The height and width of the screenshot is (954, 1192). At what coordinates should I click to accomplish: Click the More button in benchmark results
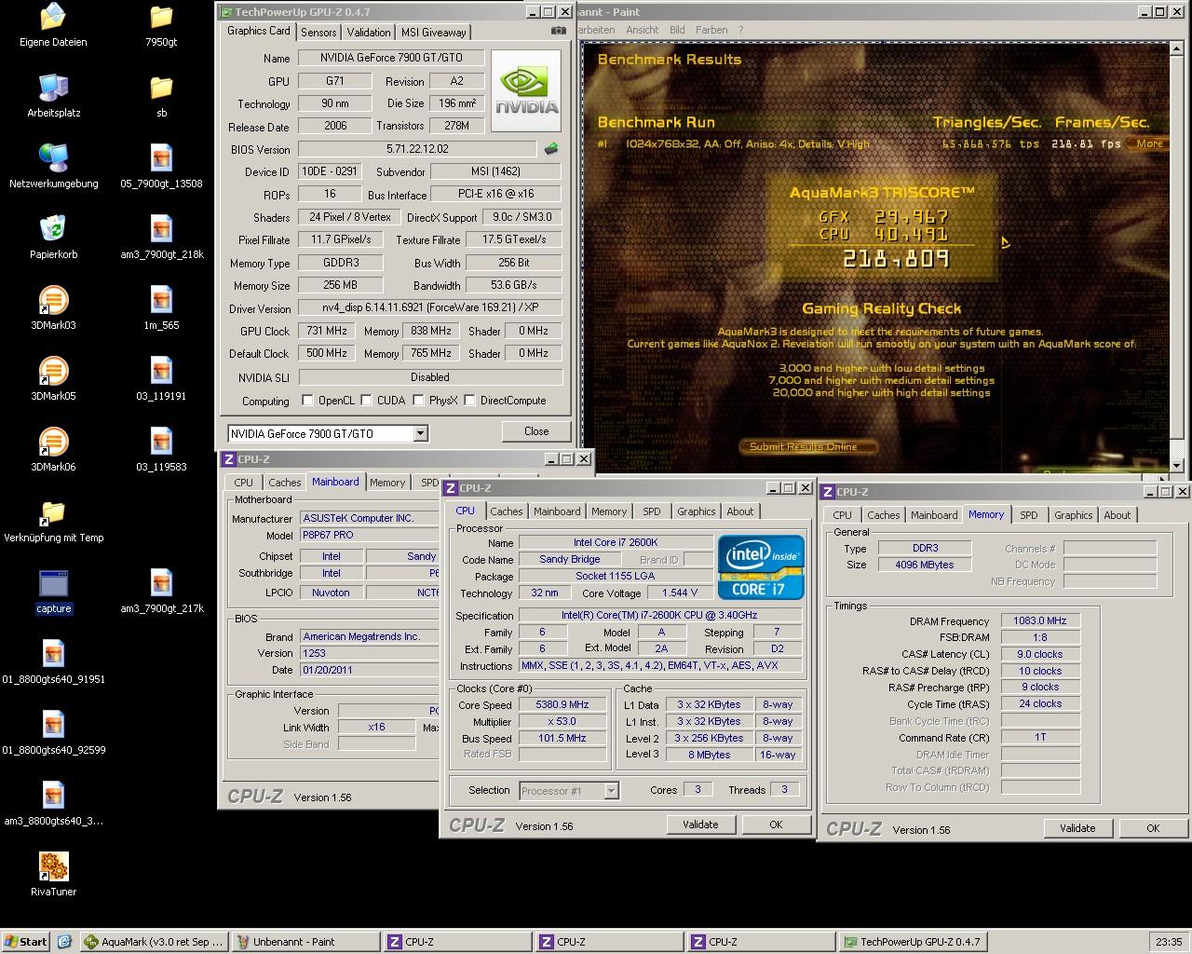click(1149, 143)
